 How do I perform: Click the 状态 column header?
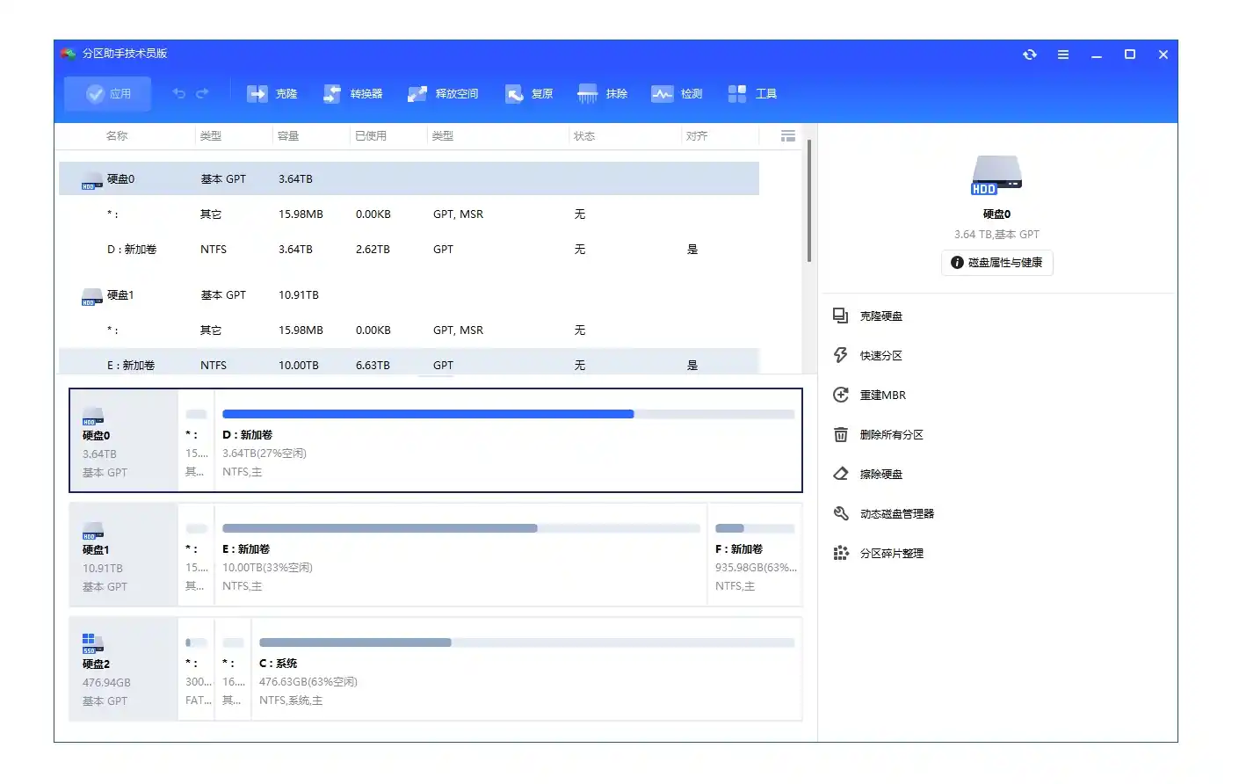click(x=584, y=136)
